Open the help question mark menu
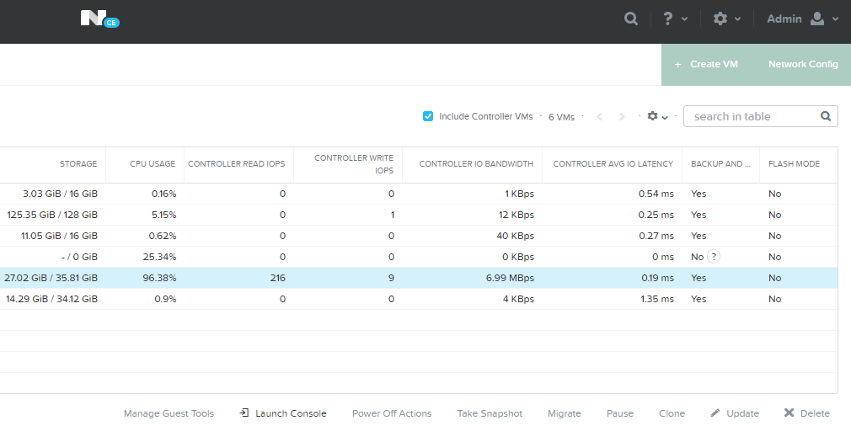This screenshot has width=851, height=426. pos(674,19)
